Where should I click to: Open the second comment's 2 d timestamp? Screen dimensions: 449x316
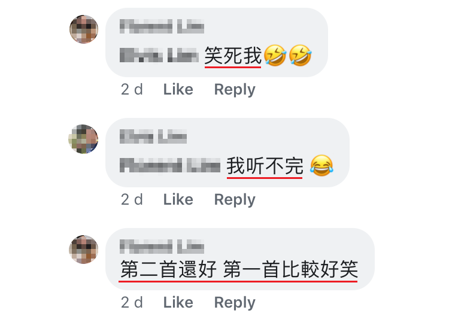132,199
